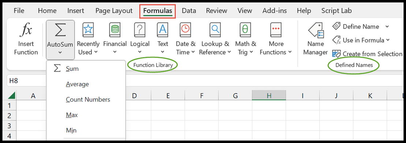The image size is (406, 143).
Task: Click Create from Selection button
Action: (x=368, y=54)
